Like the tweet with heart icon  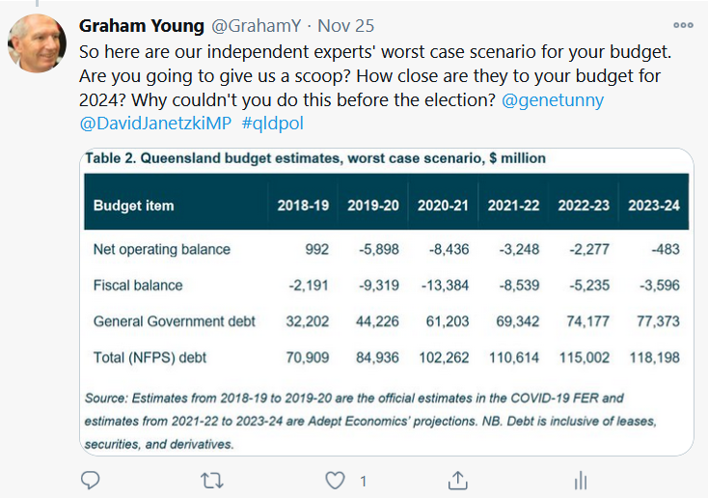[335, 480]
